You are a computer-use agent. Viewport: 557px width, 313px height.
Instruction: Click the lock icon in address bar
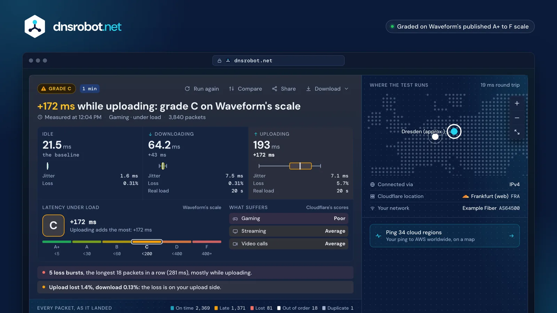click(219, 61)
